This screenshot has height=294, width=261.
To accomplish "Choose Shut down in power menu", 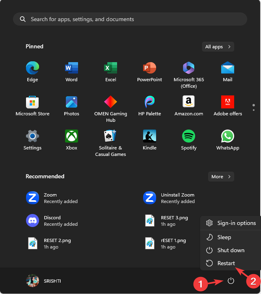I will (x=230, y=250).
